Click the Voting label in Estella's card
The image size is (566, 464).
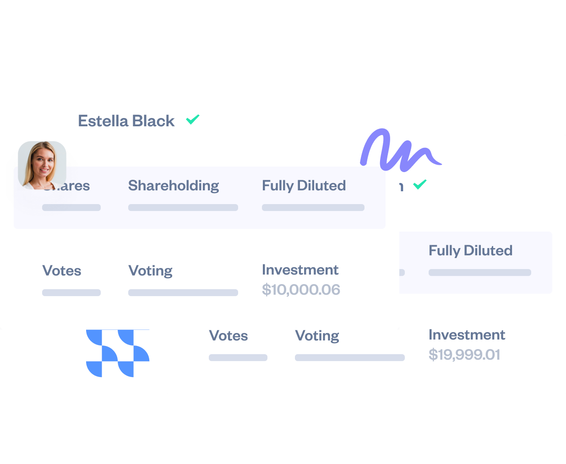pos(150,270)
